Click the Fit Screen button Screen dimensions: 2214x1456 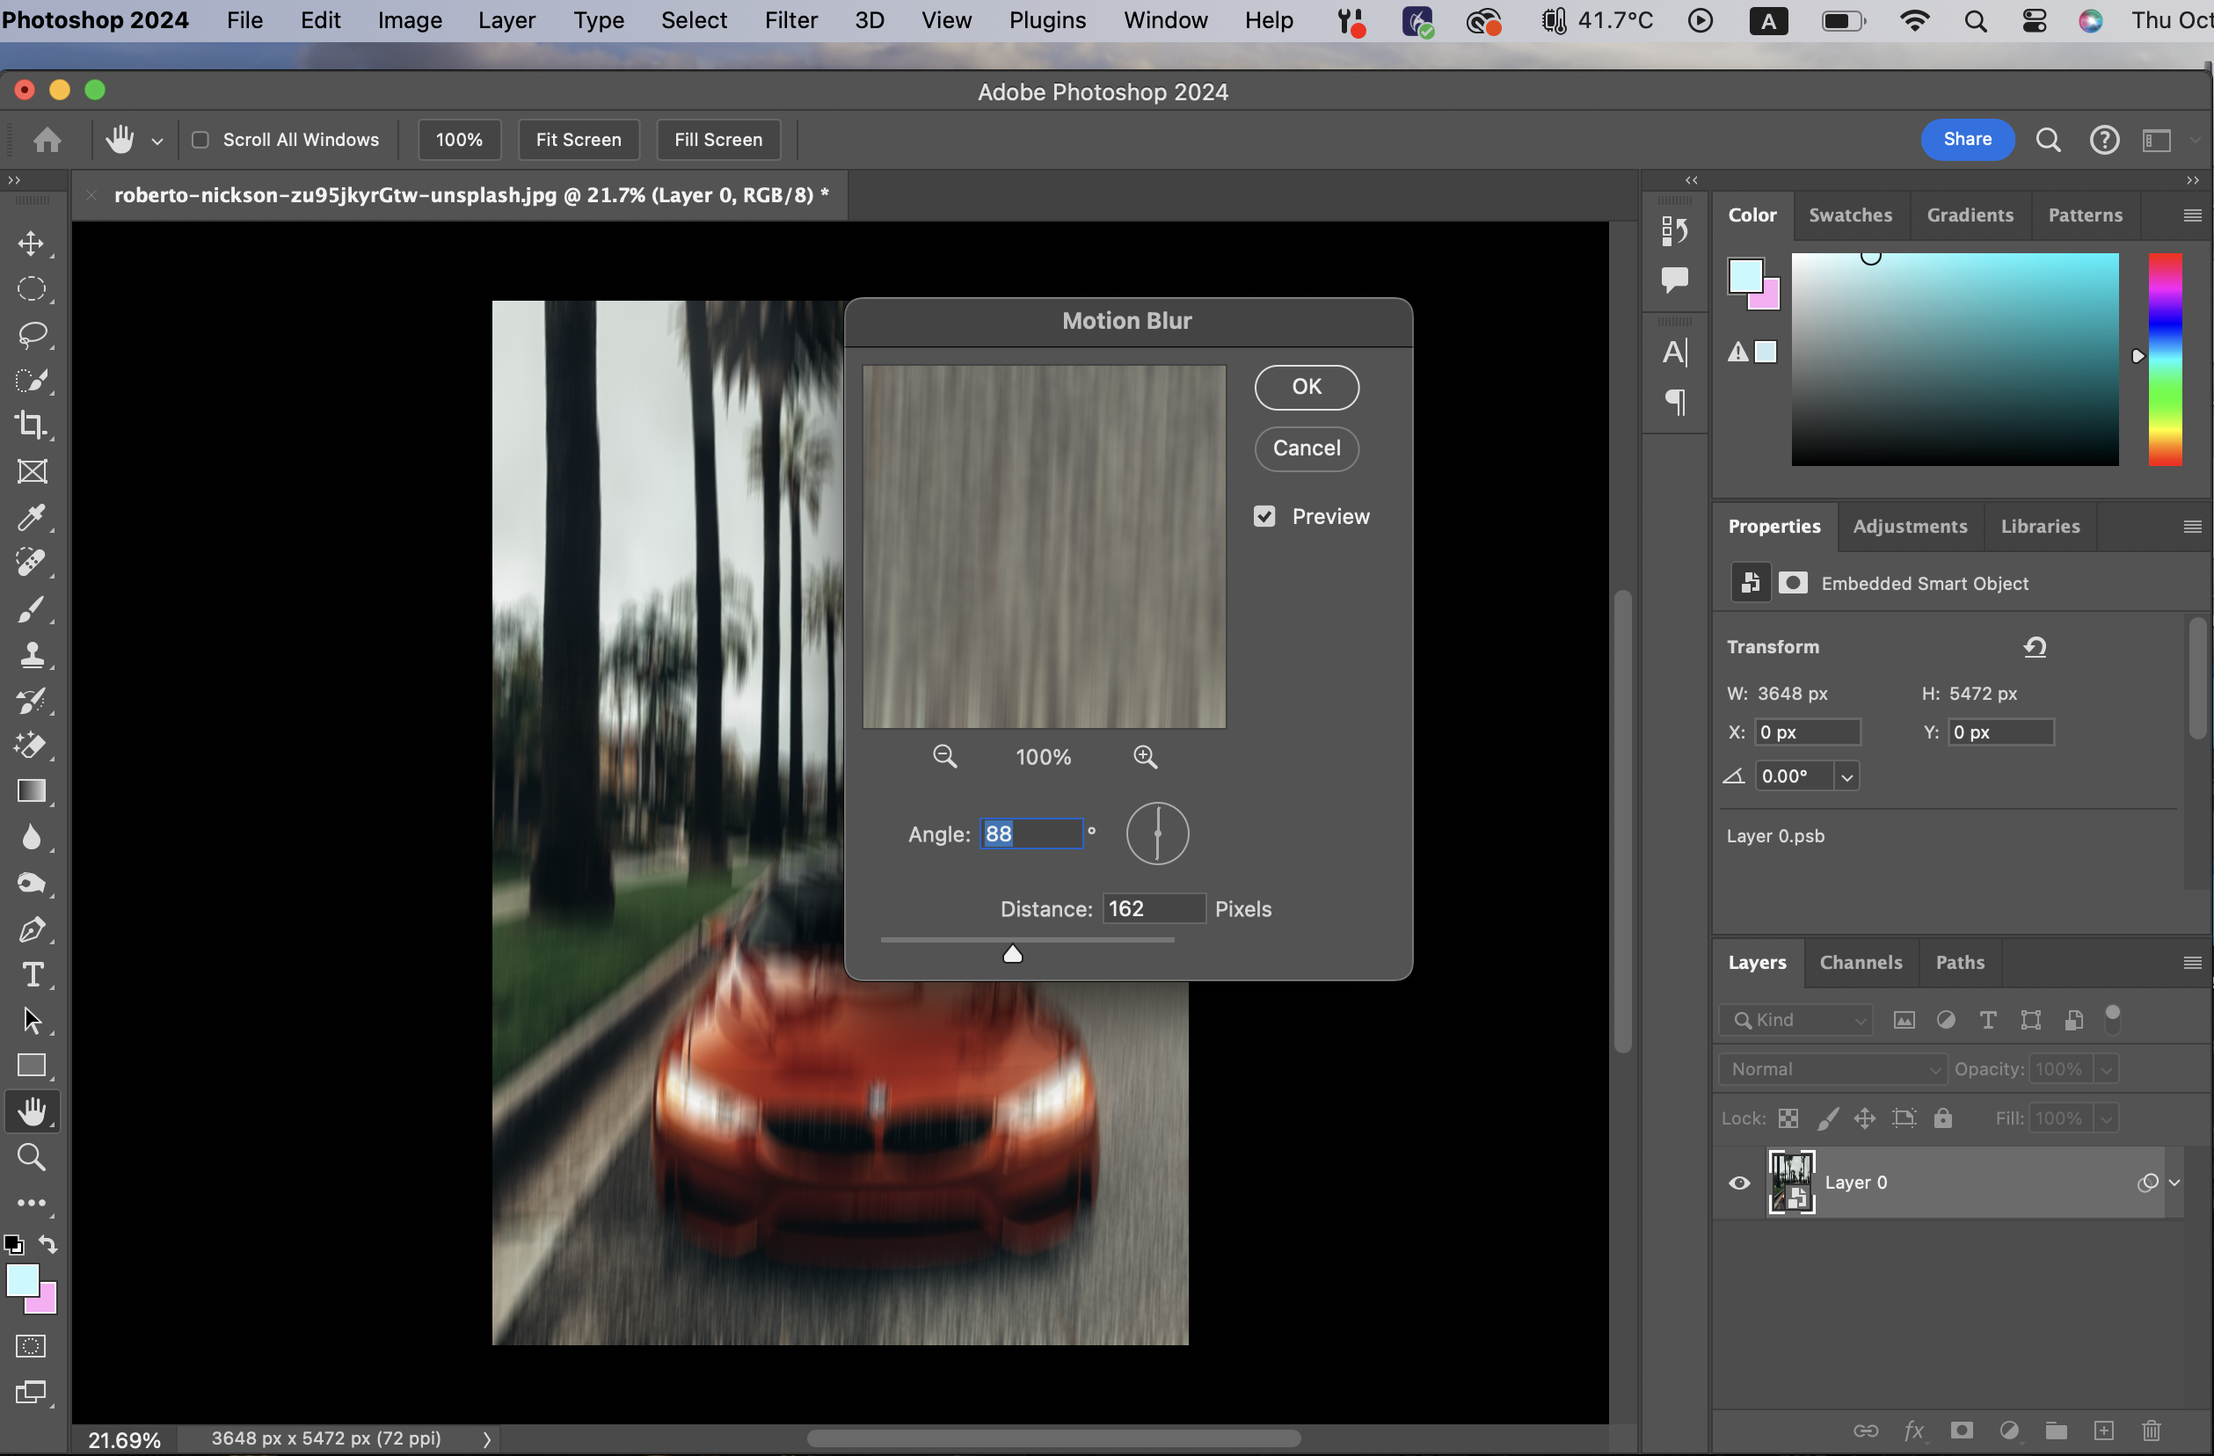578,140
